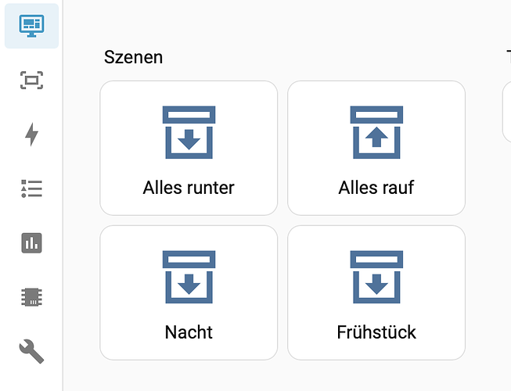Click the cut-off heading right of Szenen
Screen dimensions: 511x391
click(x=508, y=57)
